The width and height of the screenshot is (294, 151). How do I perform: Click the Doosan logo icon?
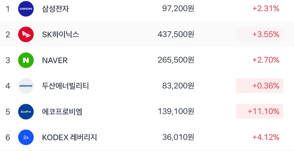(x=26, y=86)
